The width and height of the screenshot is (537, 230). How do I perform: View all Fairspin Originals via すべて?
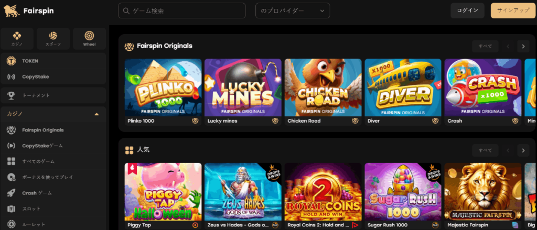(x=485, y=46)
